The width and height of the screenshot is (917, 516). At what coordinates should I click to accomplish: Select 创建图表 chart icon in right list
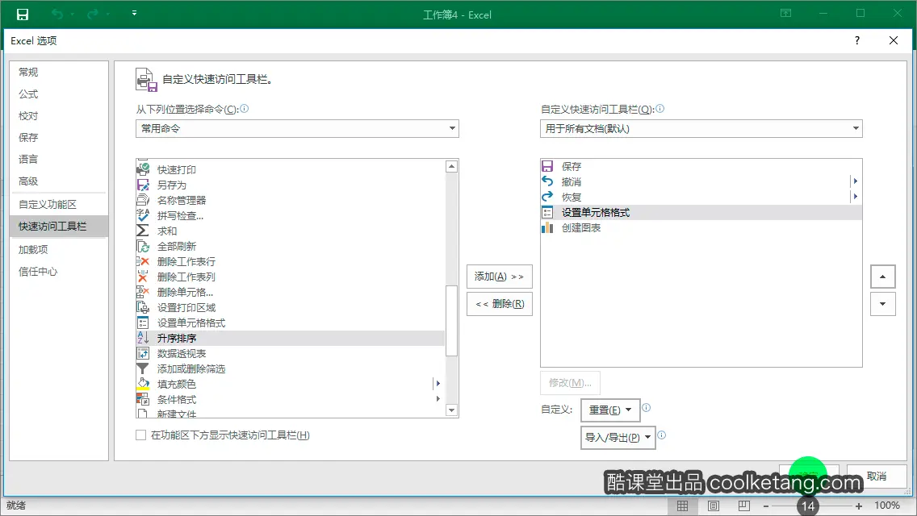(547, 228)
